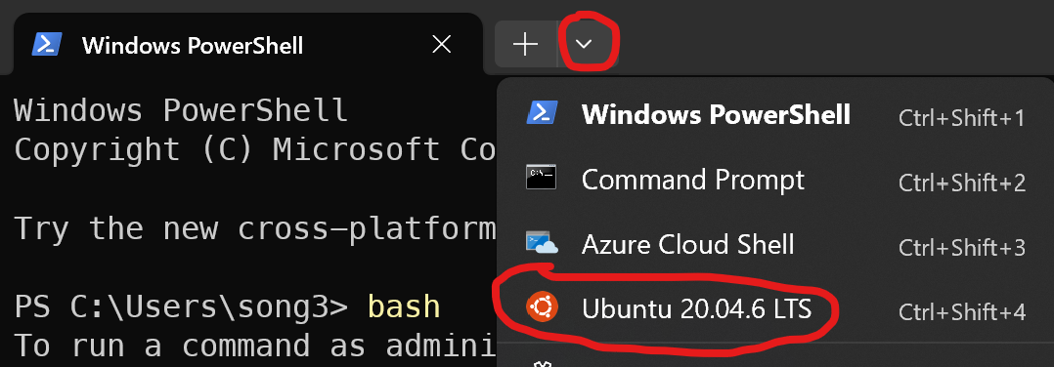Click the Ctrl+Shift+3 shortcut label

tap(962, 248)
